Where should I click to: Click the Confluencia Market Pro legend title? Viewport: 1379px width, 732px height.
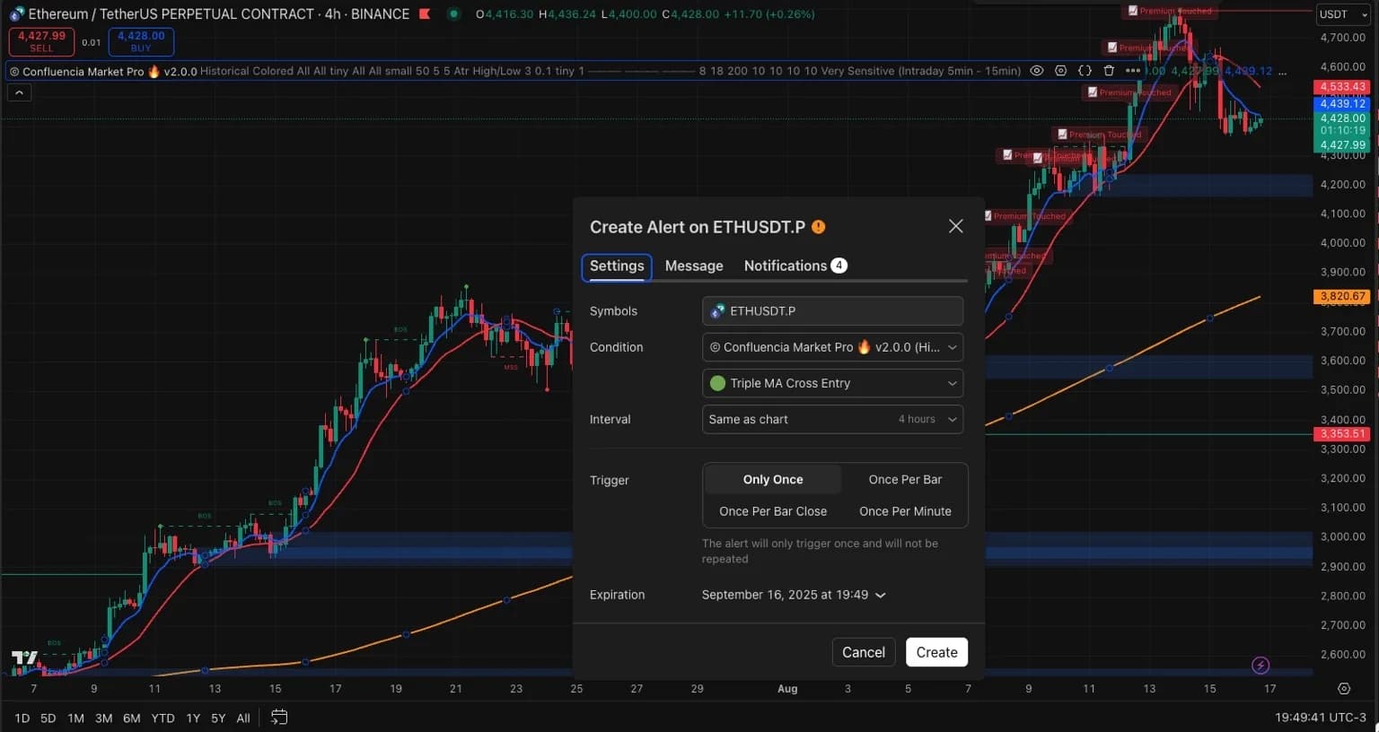[103, 71]
